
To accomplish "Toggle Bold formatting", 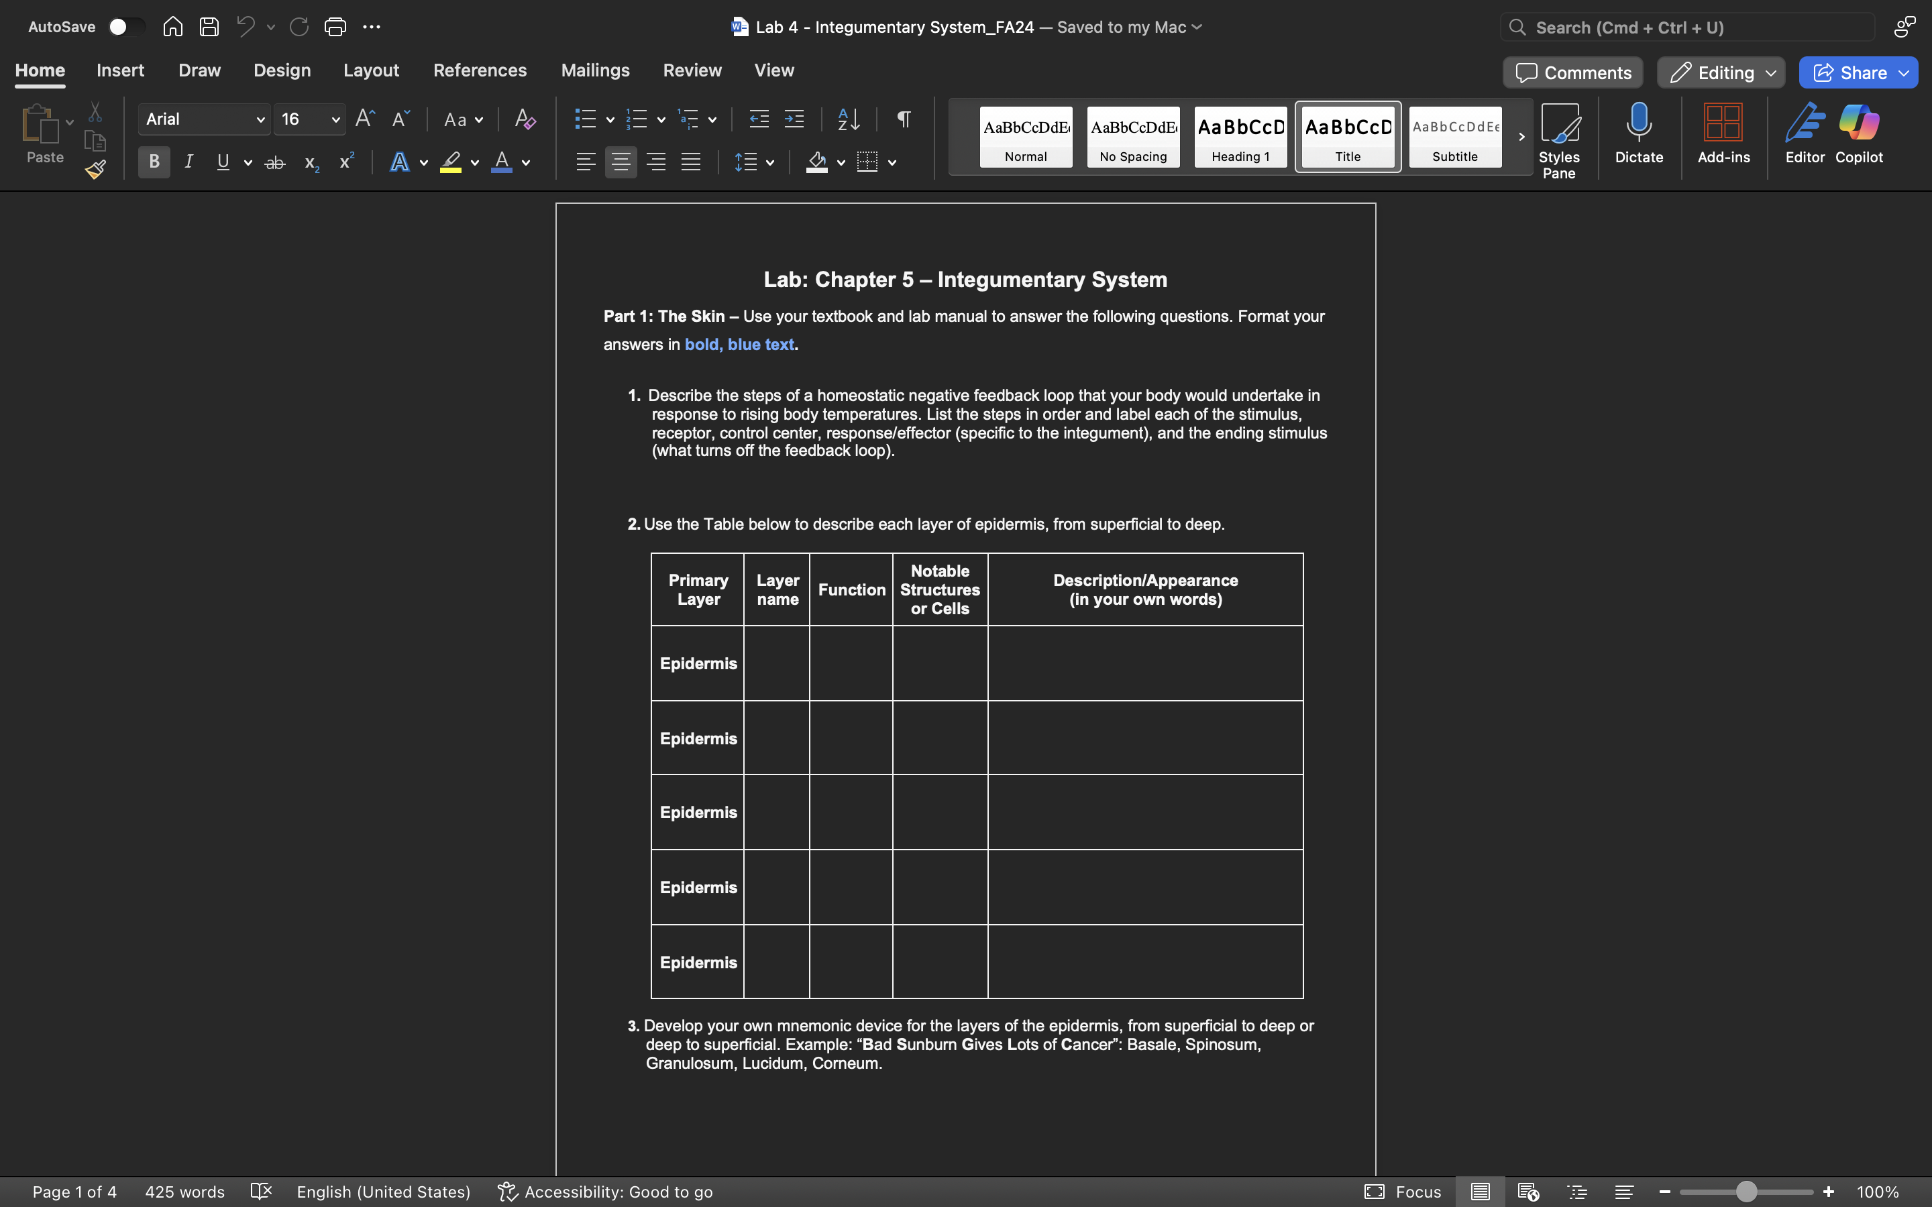I will [154, 162].
